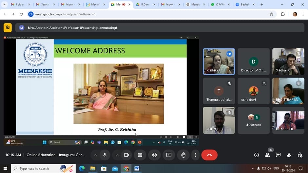
Task: Open the Activities panel icon
Action: click(289, 155)
